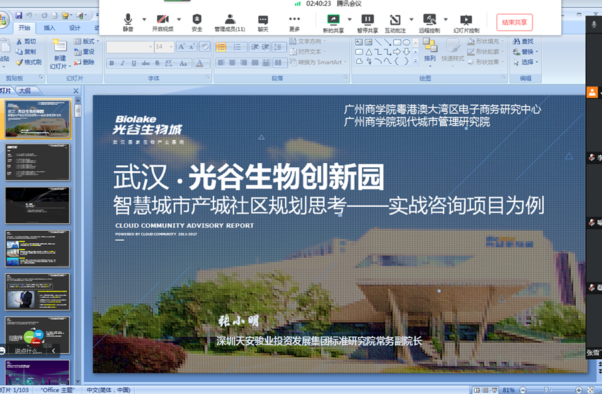Open the font size dropdown showing 14
The width and height of the screenshot is (602, 394).
click(x=171, y=47)
